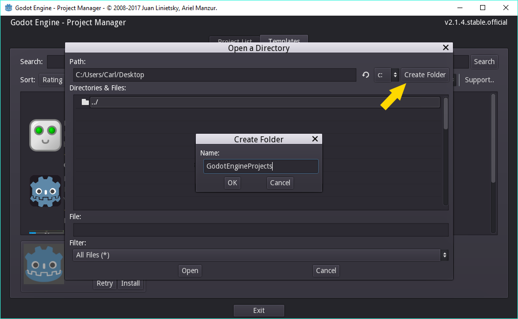Close the Open a Directory dialog
This screenshot has width=518, height=319.
pos(446,47)
